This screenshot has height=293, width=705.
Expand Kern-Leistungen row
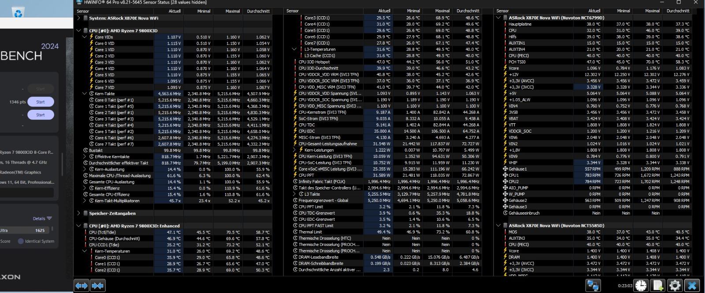coord(295,150)
